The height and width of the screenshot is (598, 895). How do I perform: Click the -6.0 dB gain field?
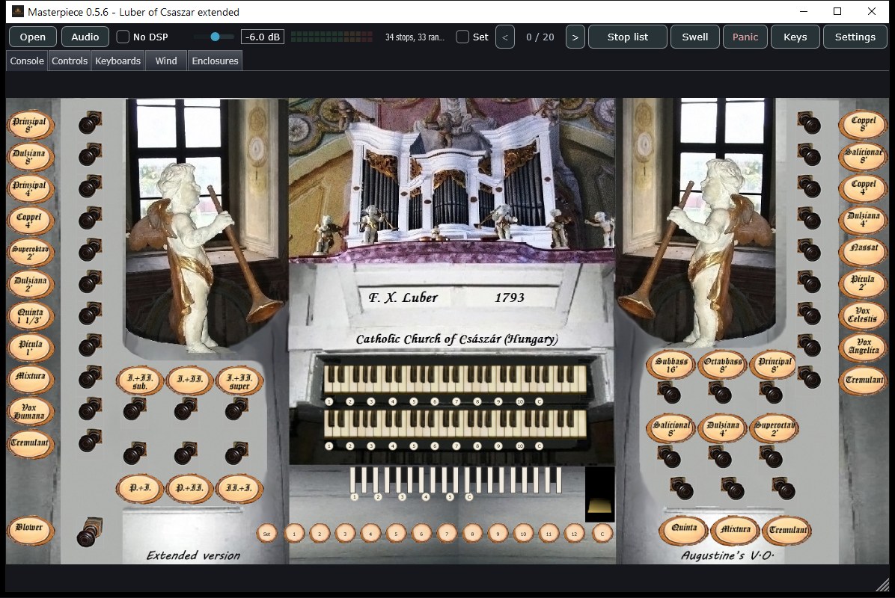pos(263,37)
